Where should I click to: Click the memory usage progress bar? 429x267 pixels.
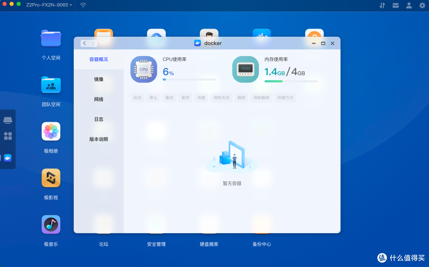291,81
